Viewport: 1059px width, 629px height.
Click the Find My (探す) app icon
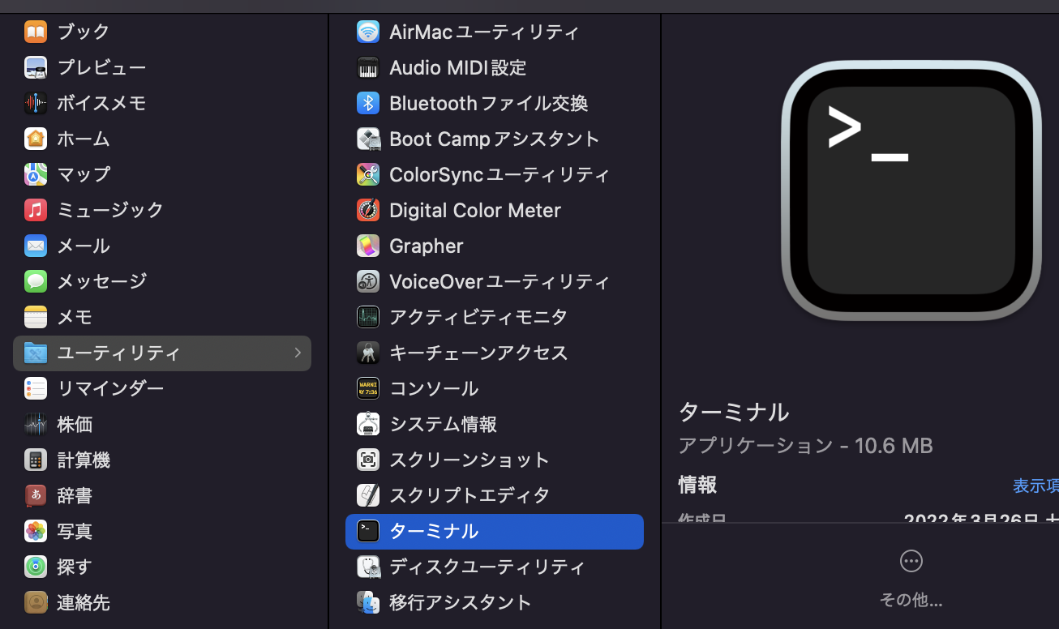click(x=36, y=567)
